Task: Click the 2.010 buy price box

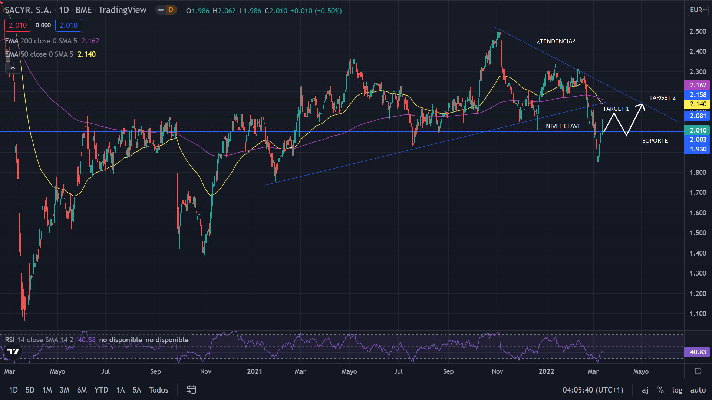Action: click(68, 25)
